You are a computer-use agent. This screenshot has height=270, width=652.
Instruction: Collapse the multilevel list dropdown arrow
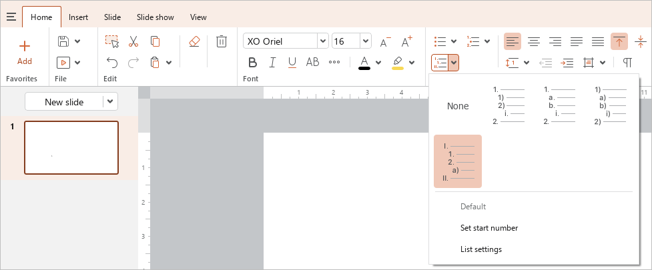454,63
